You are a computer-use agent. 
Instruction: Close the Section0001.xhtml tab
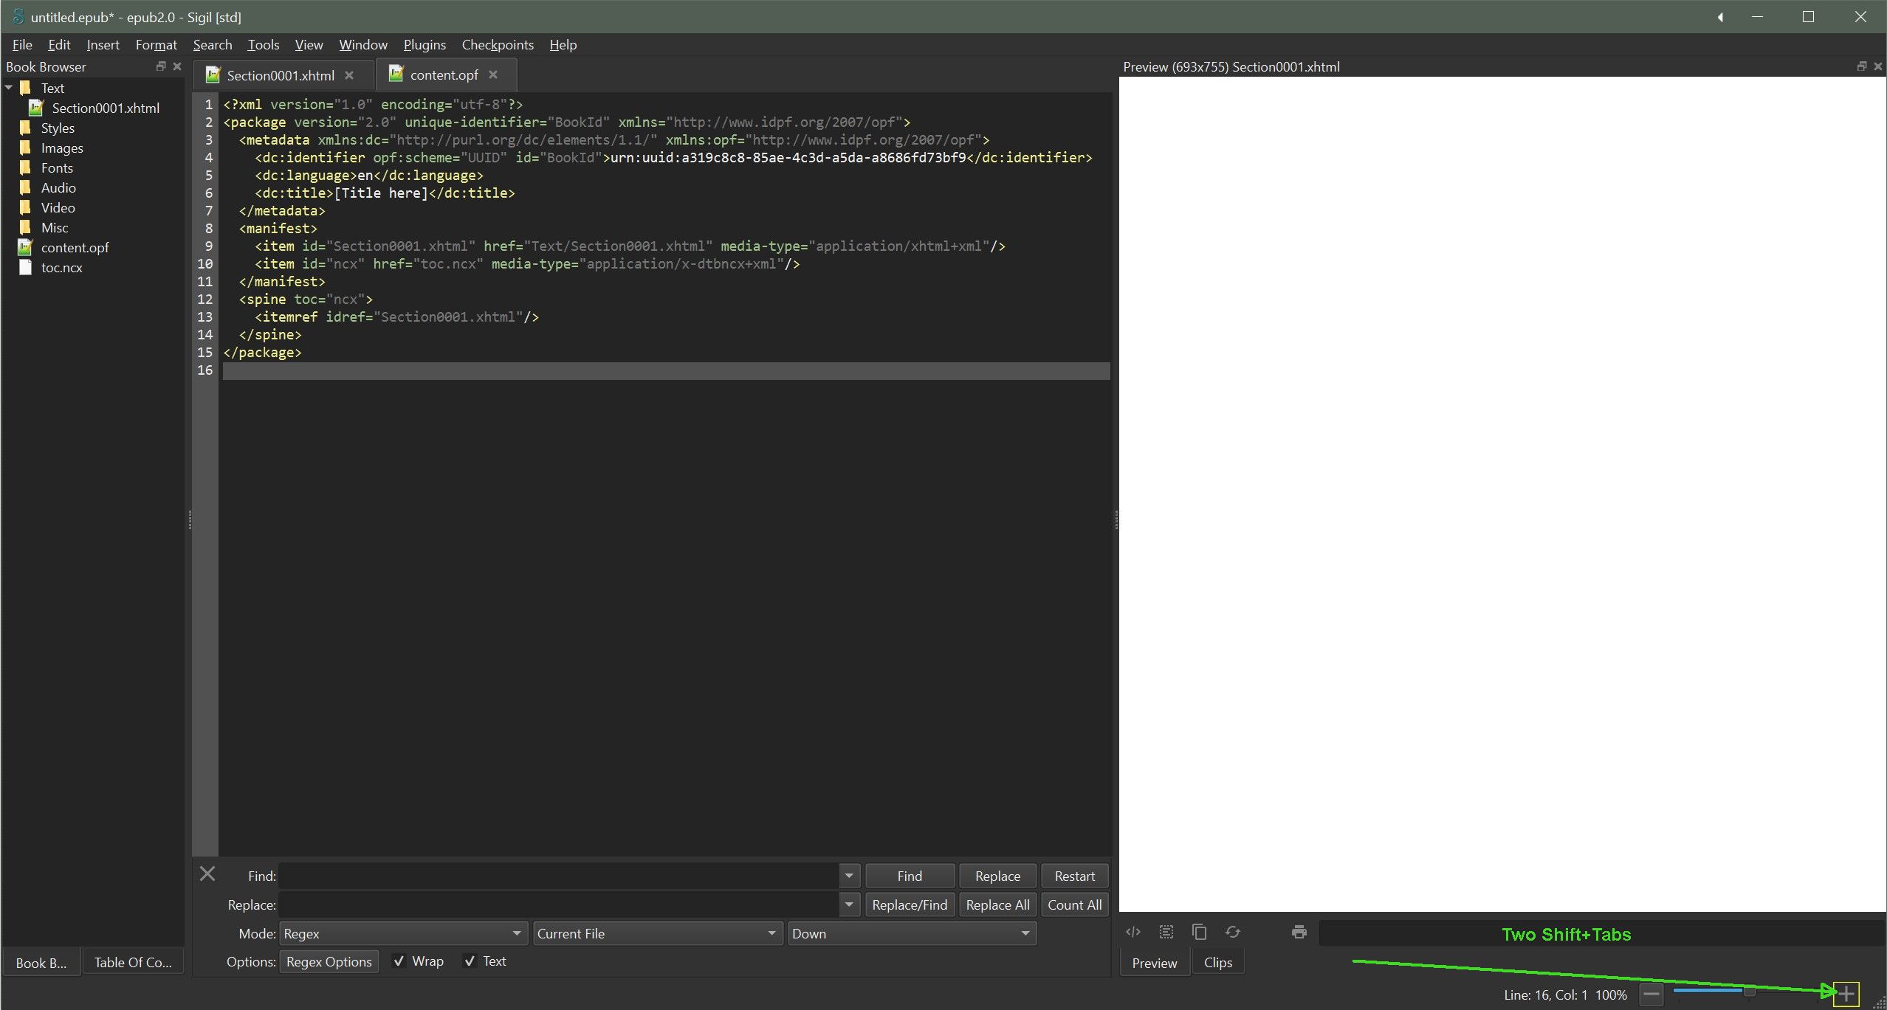349,75
